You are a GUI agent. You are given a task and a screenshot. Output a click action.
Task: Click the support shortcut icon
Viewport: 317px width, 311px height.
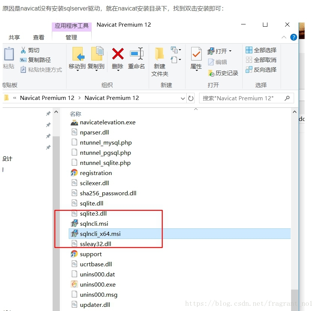(74, 254)
